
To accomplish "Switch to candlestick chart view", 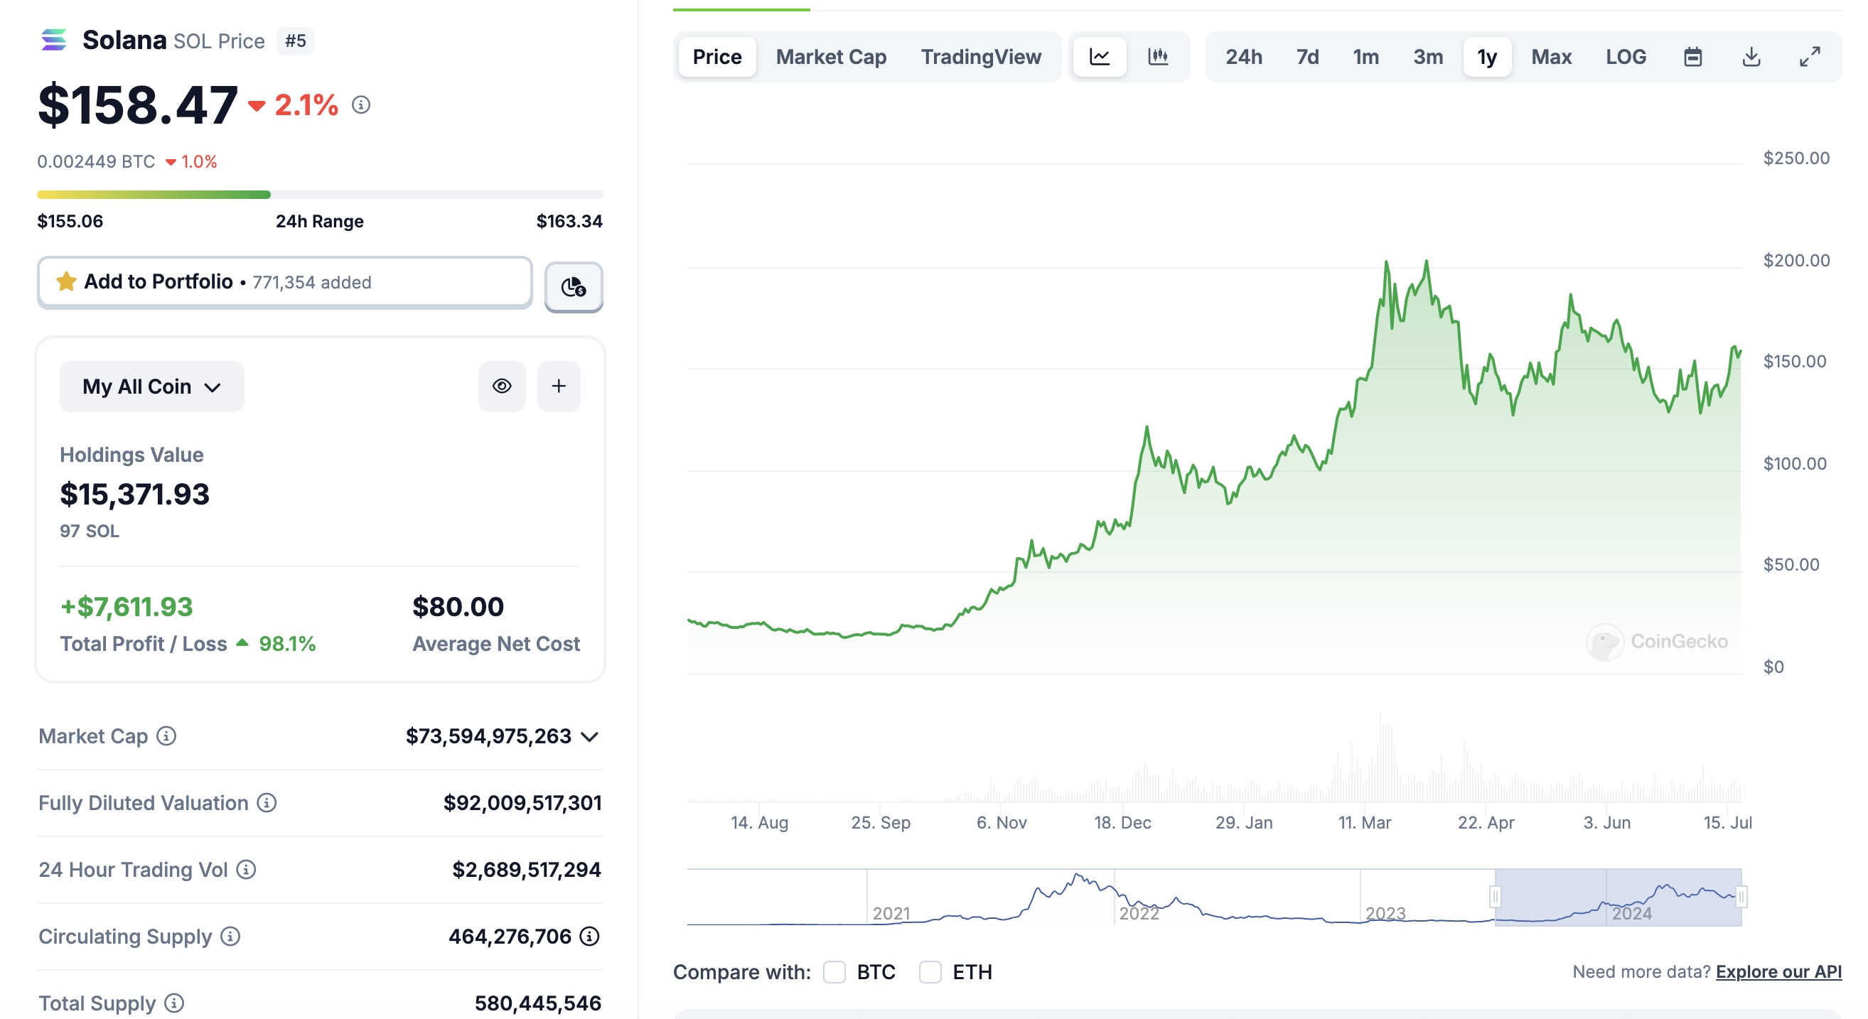I will [1158, 57].
